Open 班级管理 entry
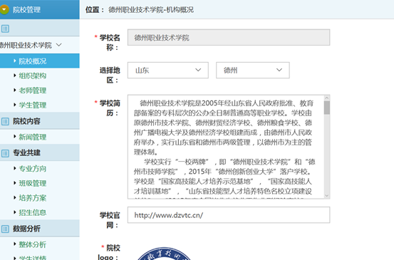 [x=32, y=183]
